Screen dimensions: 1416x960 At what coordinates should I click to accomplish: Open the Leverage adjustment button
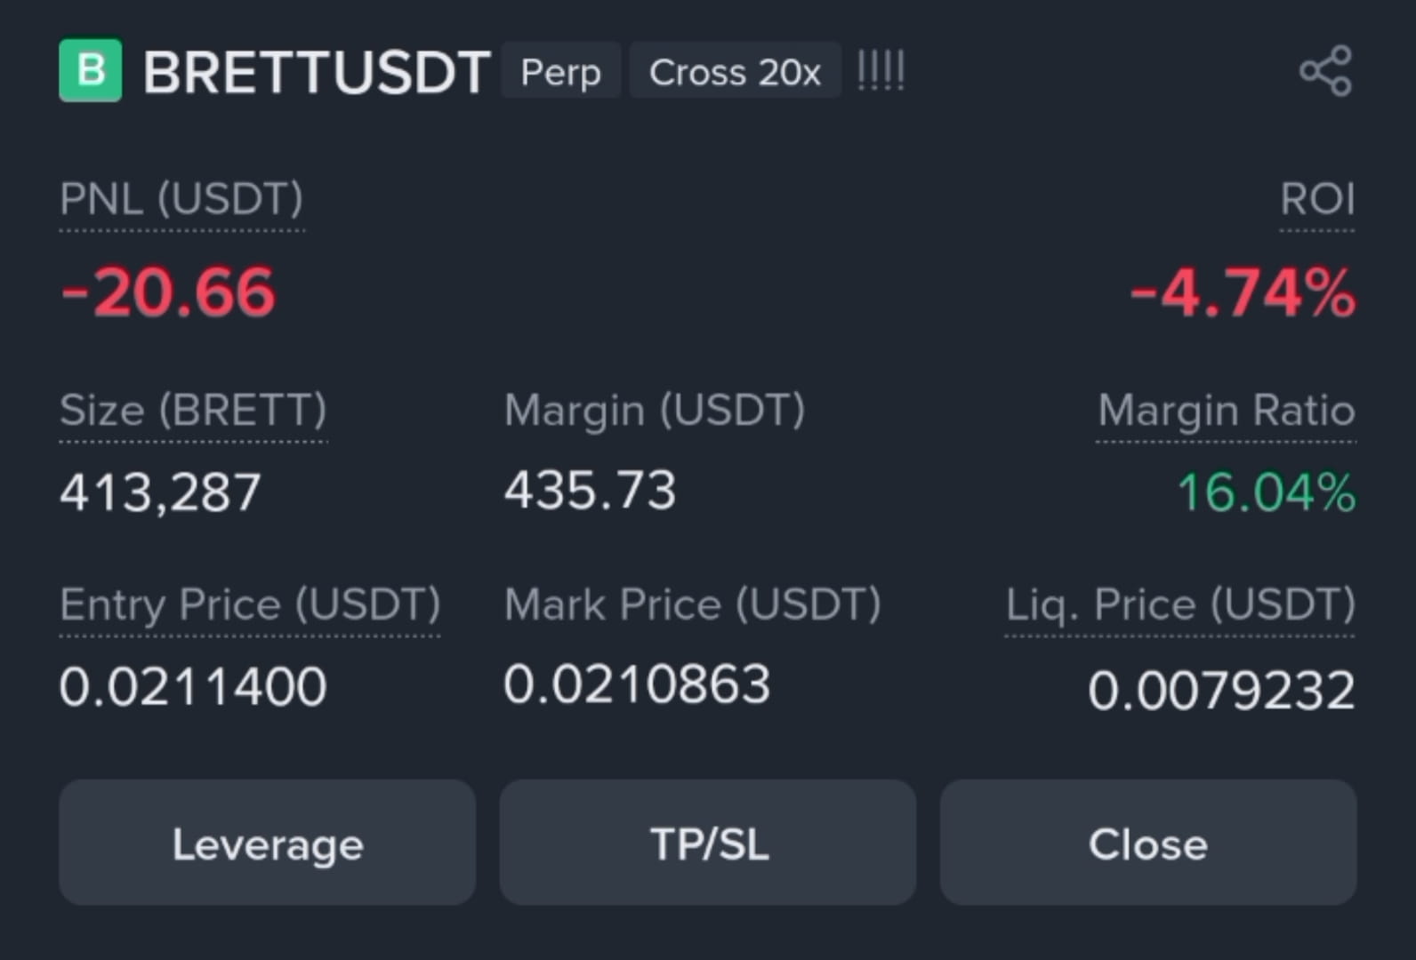pos(268,843)
